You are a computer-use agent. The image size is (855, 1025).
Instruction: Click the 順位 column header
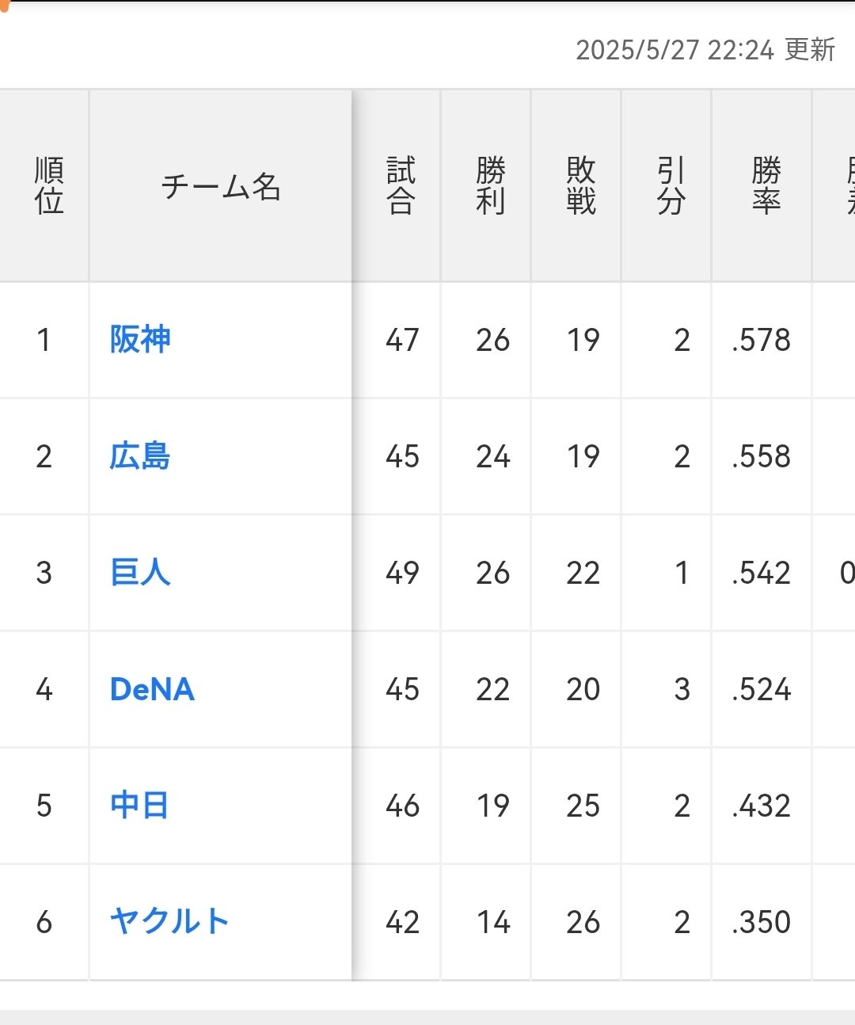click(x=48, y=186)
